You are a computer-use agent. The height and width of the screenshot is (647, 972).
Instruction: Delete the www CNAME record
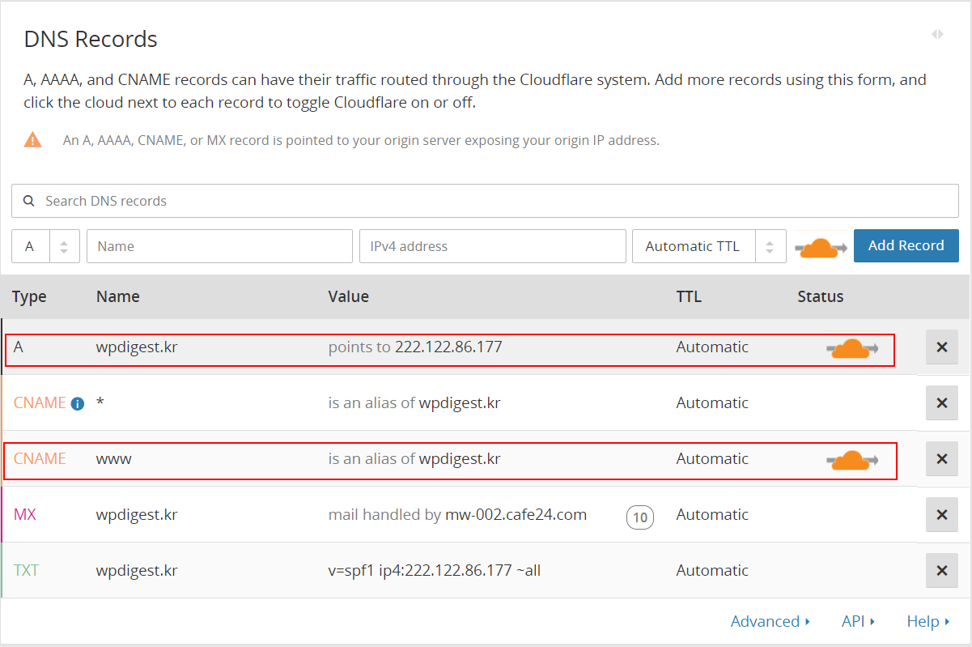[x=941, y=459]
